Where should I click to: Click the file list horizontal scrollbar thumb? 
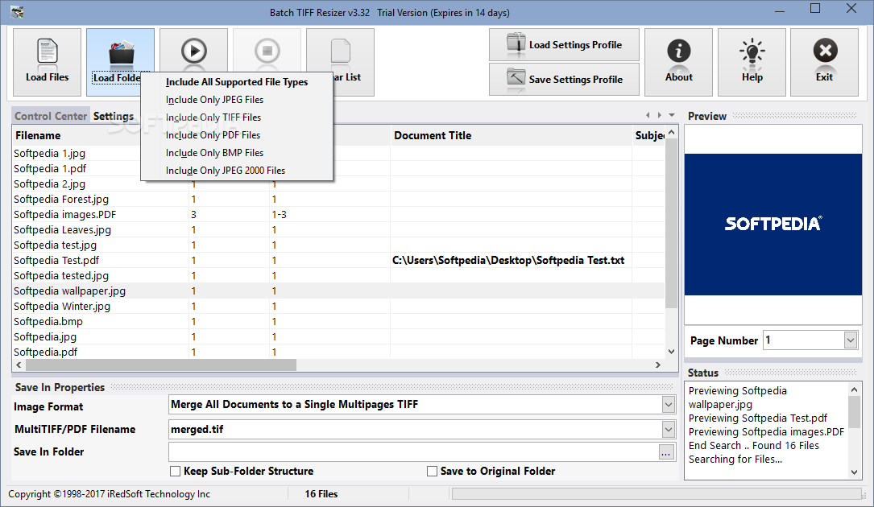click(161, 365)
